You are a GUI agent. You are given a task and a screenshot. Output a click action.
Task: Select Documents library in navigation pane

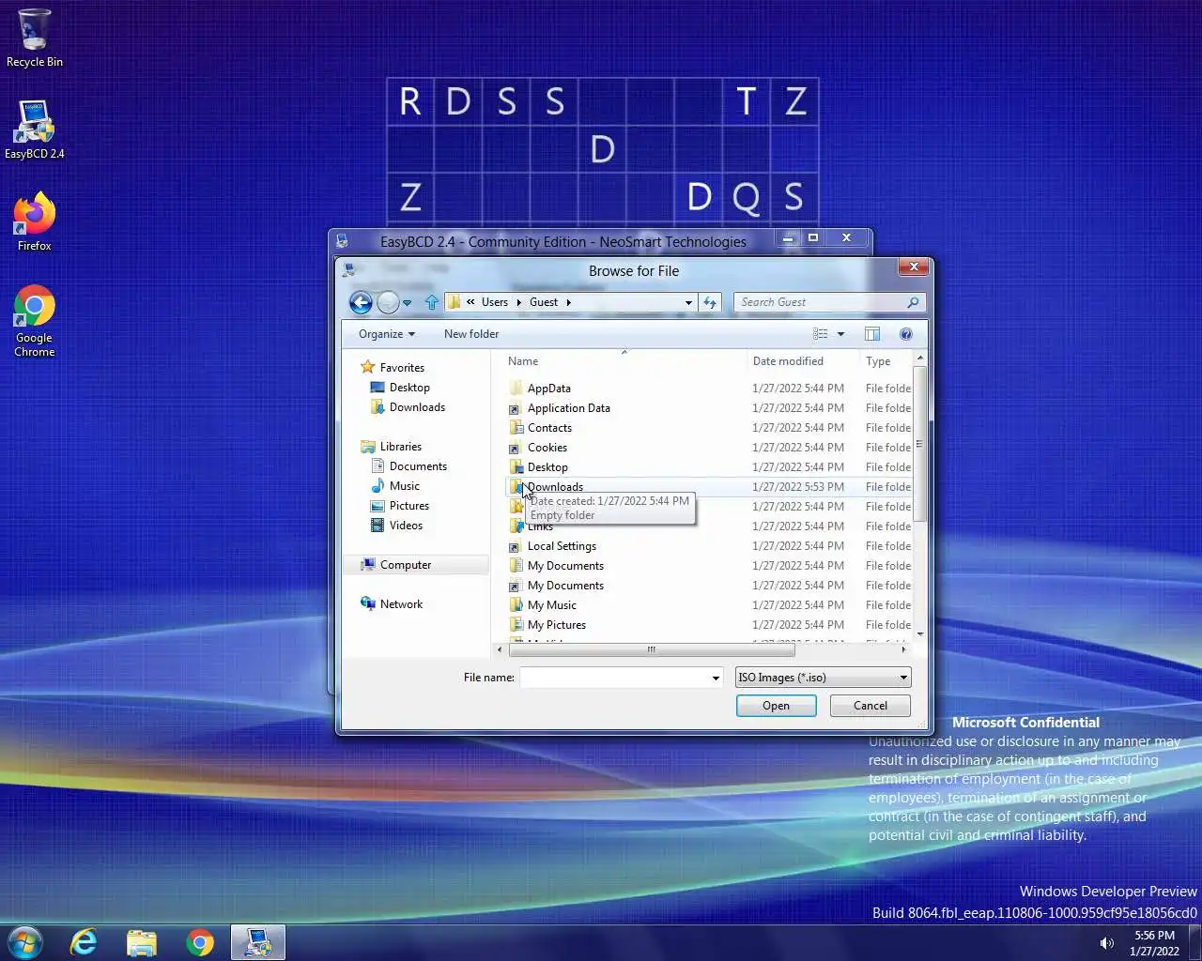click(x=409, y=466)
